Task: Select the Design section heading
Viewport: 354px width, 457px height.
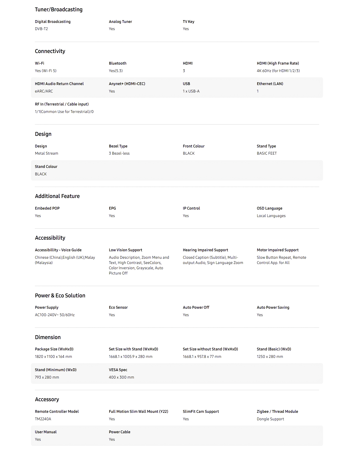Action: coord(43,134)
